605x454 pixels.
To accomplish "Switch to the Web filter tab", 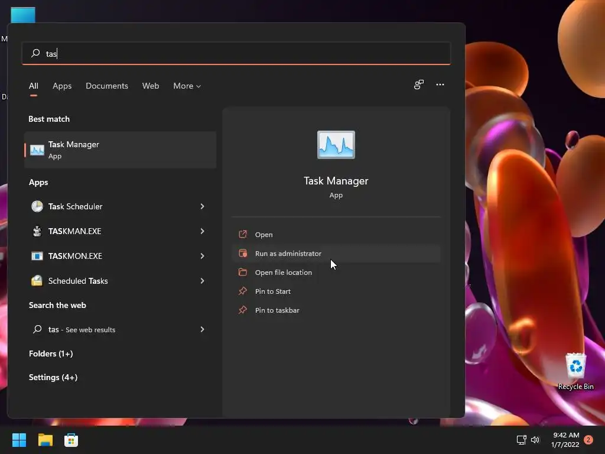I will point(151,86).
